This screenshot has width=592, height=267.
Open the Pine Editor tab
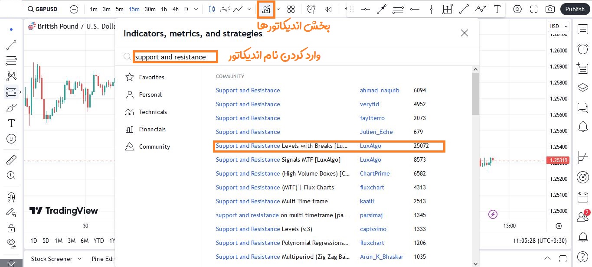[x=102, y=259]
